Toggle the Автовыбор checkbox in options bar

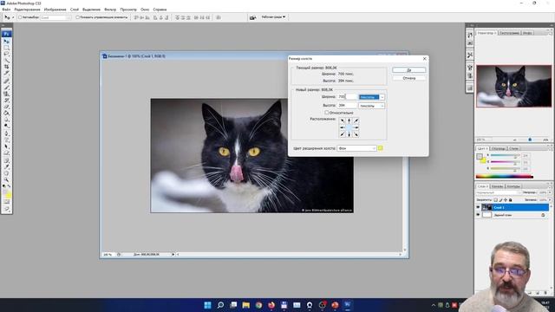tap(20, 17)
